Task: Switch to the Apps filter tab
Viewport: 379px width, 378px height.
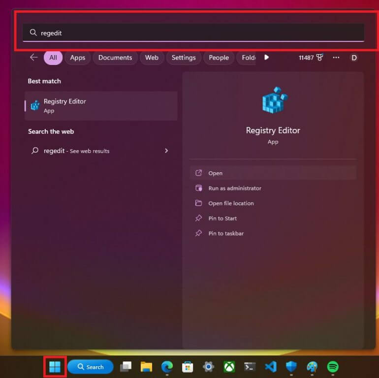Action: [x=78, y=58]
